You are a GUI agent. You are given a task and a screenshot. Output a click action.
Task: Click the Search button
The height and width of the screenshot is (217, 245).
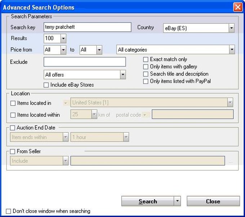(148, 201)
